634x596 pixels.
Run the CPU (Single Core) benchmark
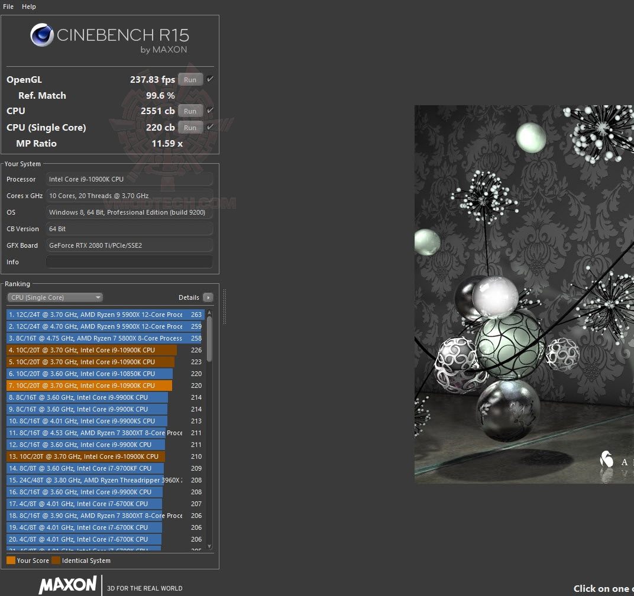(x=190, y=128)
